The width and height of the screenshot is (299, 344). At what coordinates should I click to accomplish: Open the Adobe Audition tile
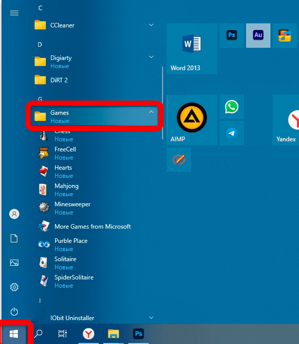[x=258, y=36]
